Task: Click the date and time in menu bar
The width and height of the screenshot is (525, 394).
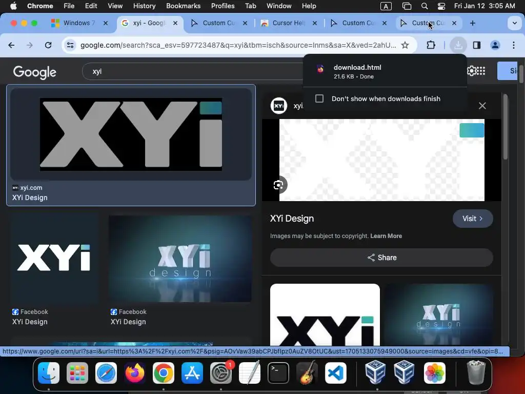Action: coord(484,6)
